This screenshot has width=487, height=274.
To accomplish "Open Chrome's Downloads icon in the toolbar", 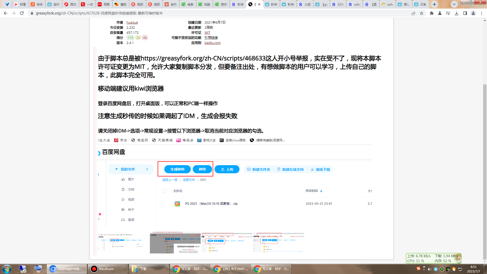I will tap(457, 13).
